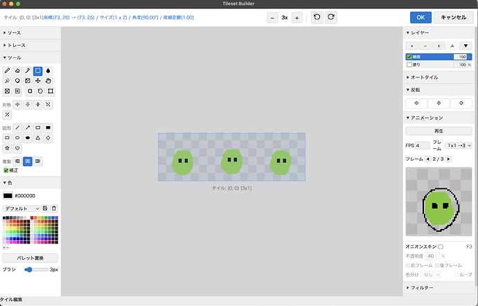478x306 pixels.
Task: Pick the diamond shape tool
Action: pyautogui.click(x=48, y=138)
